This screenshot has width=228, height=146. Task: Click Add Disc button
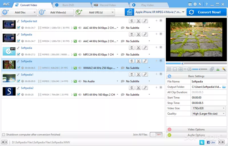[19, 12]
